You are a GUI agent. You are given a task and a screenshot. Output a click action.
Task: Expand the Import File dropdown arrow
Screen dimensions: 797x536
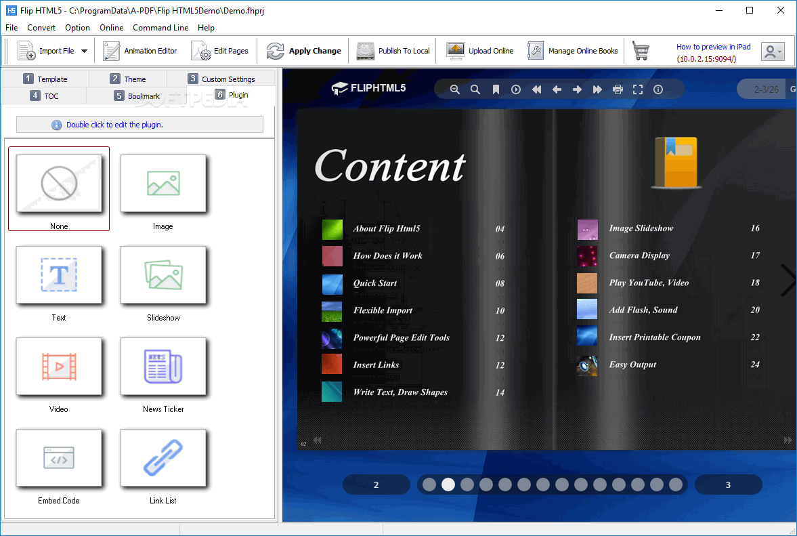[x=85, y=51]
